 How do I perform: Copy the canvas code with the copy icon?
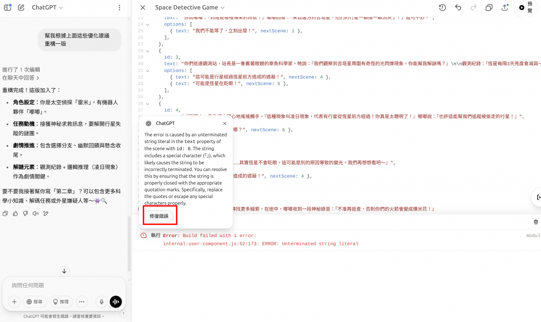(x=489, y=7)
